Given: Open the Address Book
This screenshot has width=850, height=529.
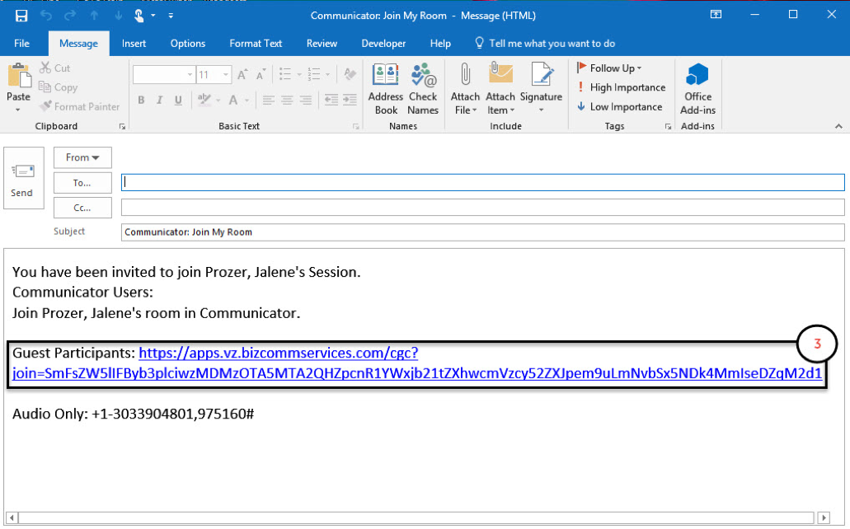Looking at the screenshot, I should [386, 89].
